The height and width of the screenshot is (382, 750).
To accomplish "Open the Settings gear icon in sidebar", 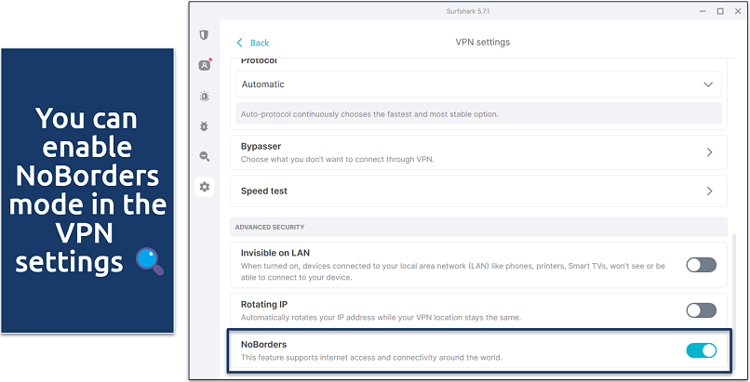I will [x=204, y=187].
